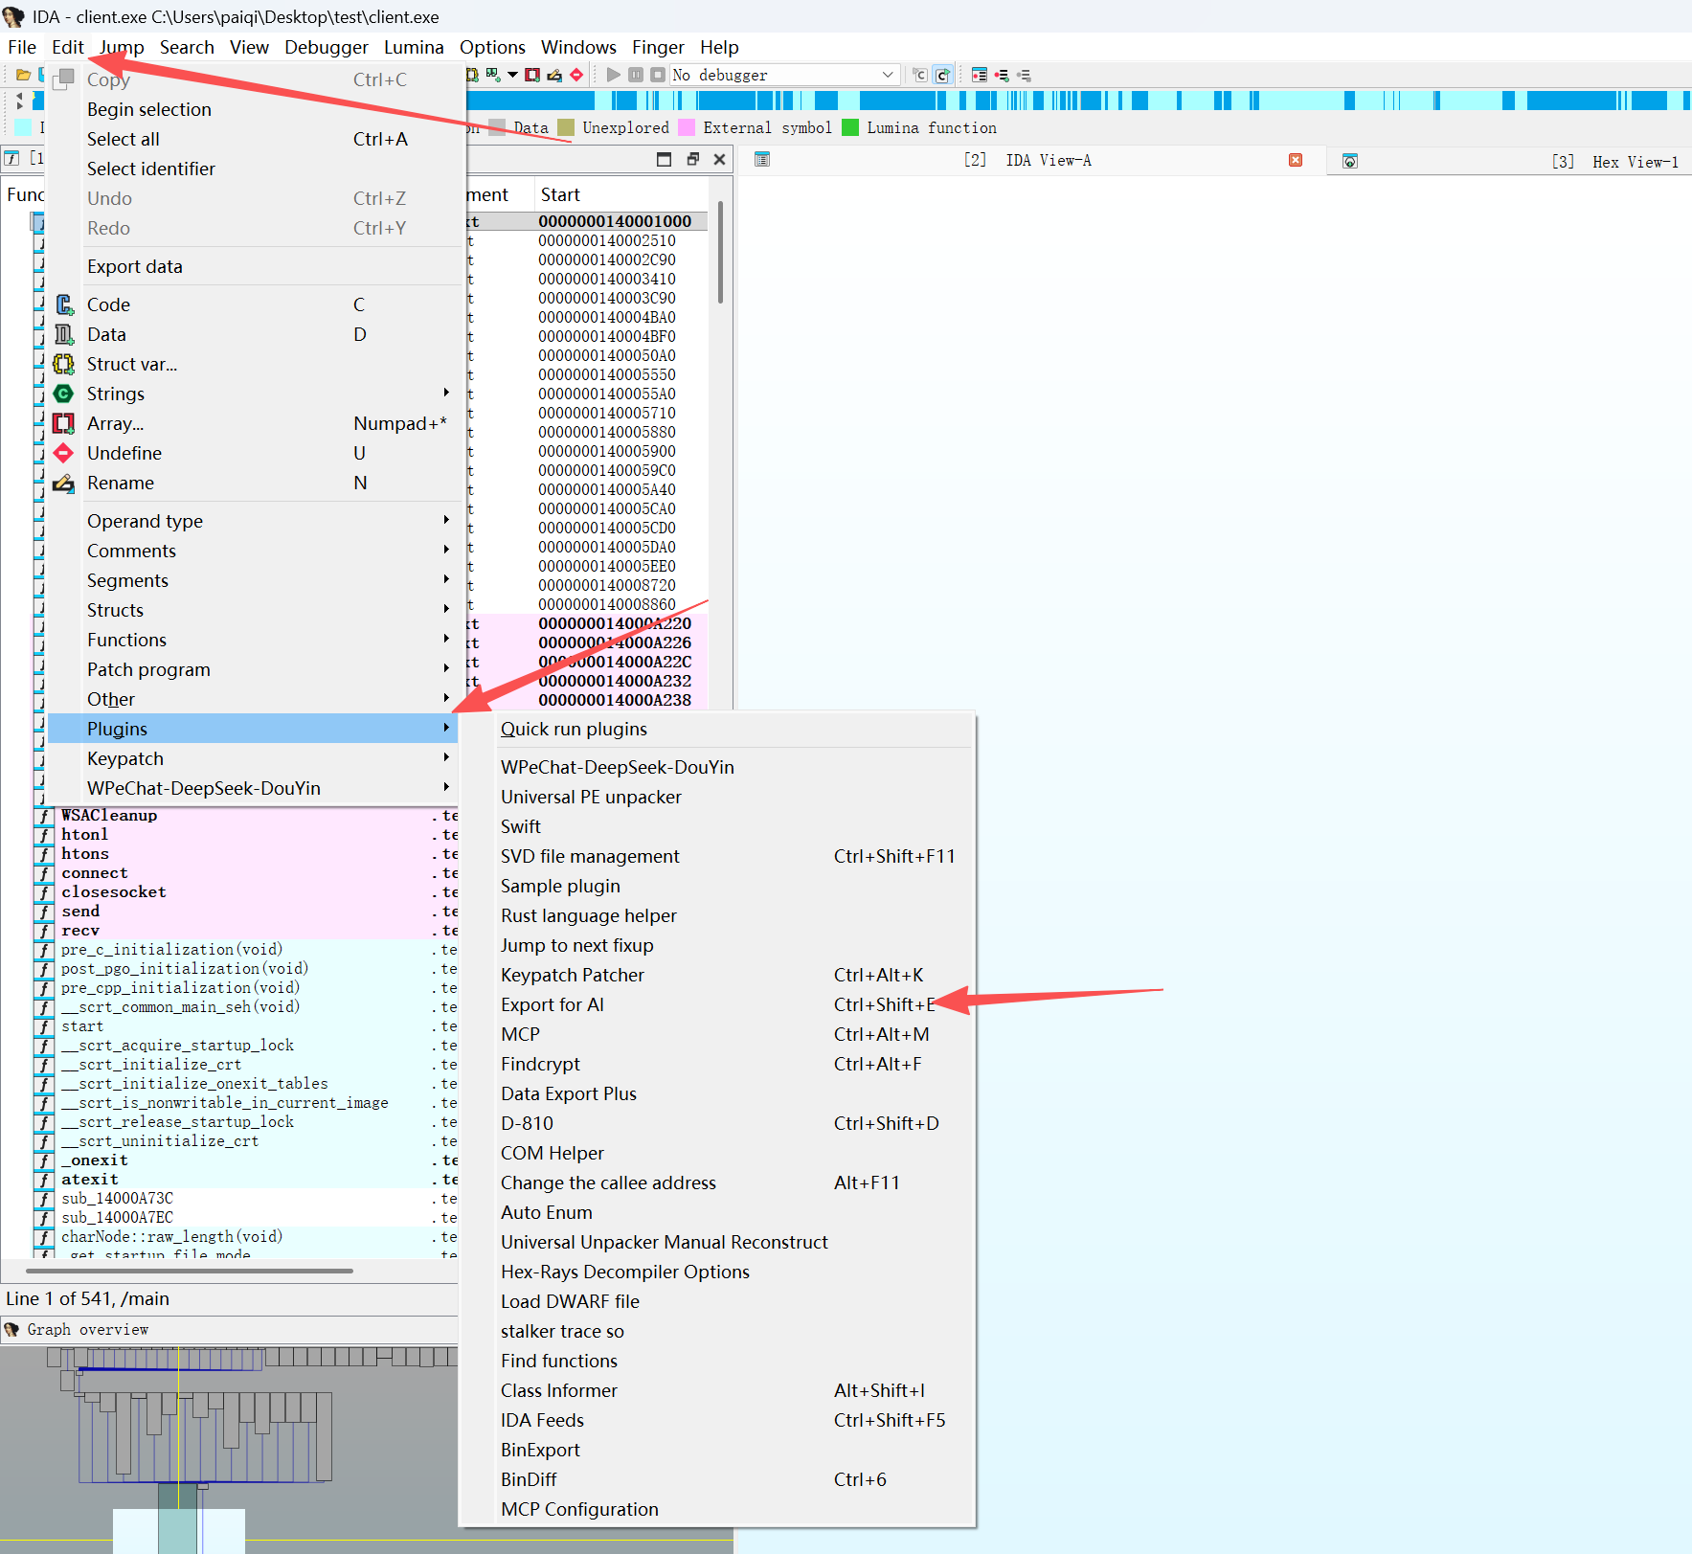Click the Rename pencil toolbar icon

pyautogui.click(x=554, y=75)
